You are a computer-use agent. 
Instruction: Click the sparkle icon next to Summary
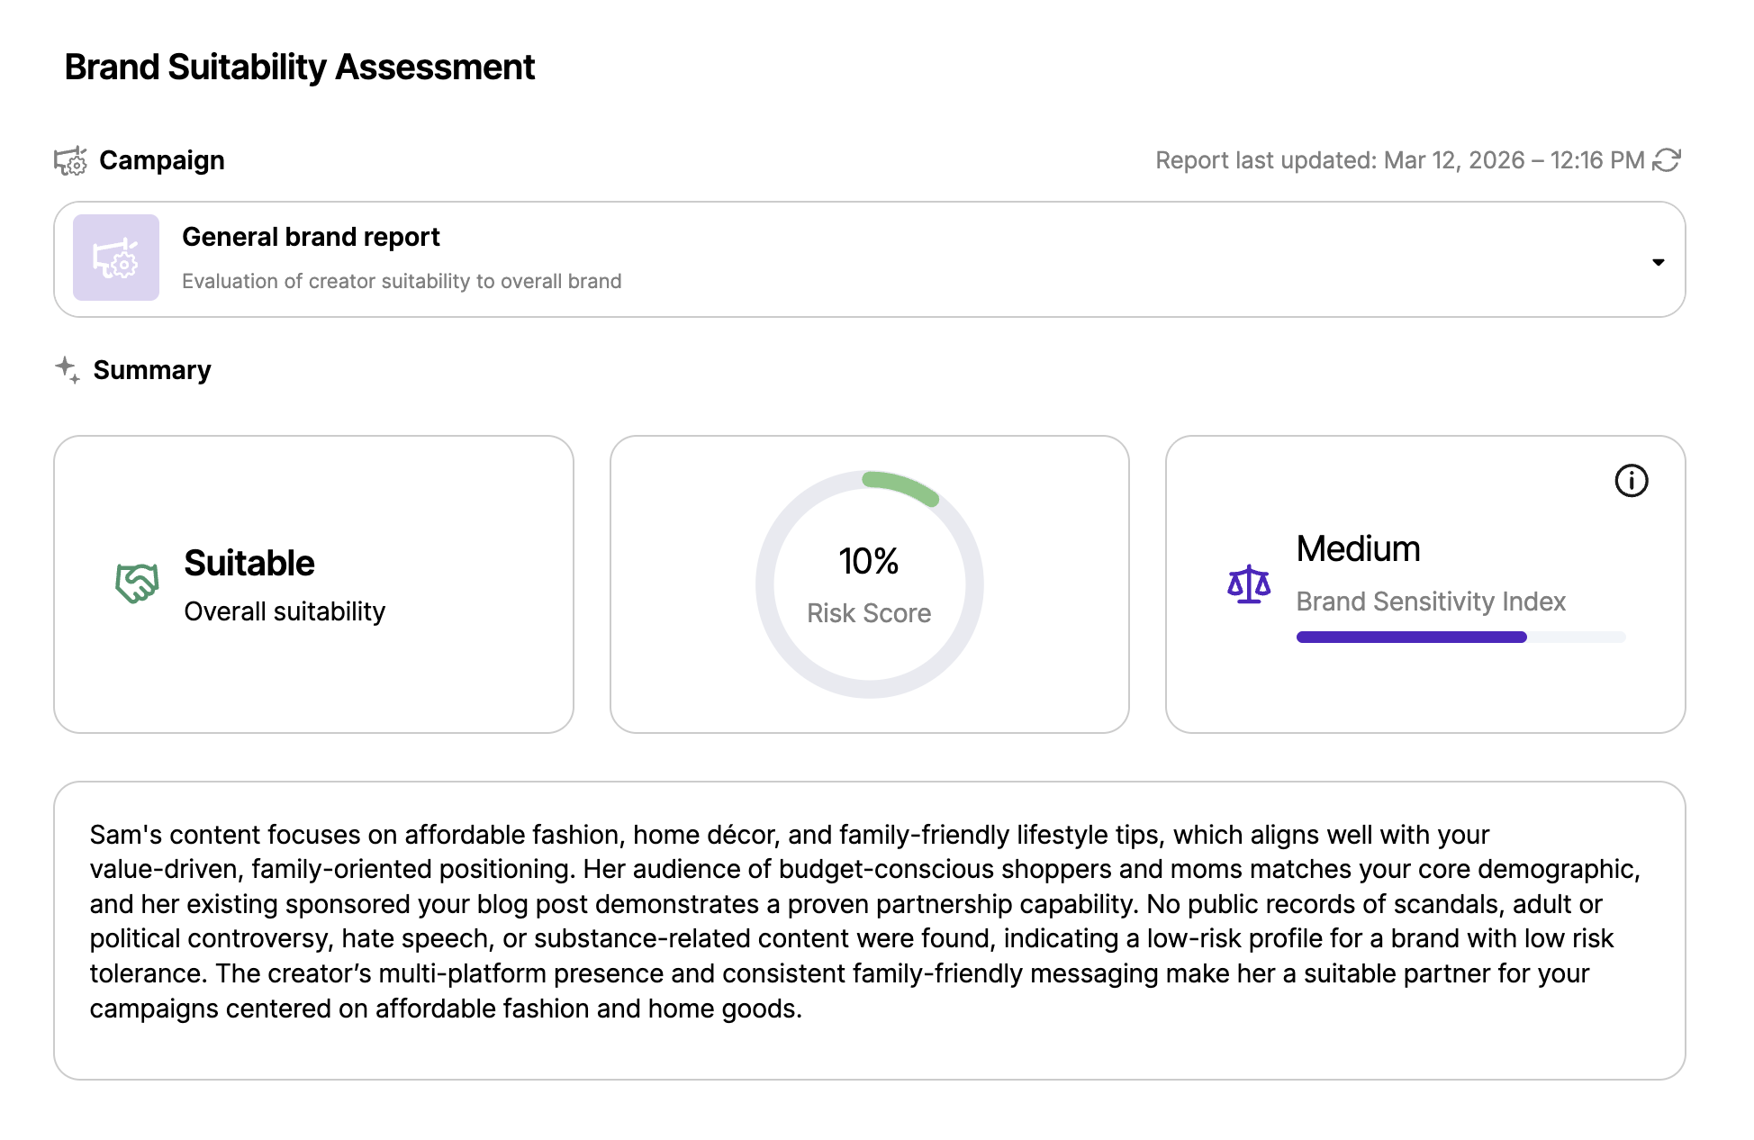[x=68, y=369]
